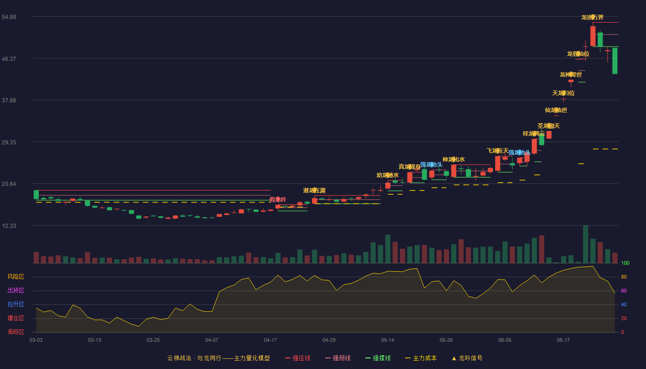Click the 04-29 date label
This screenshot has width=646, height=369.
click(329, 340)
